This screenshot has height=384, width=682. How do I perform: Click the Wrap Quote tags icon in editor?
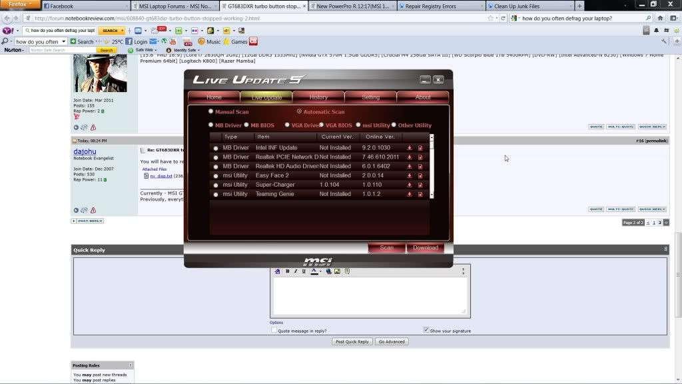[347, 271]
